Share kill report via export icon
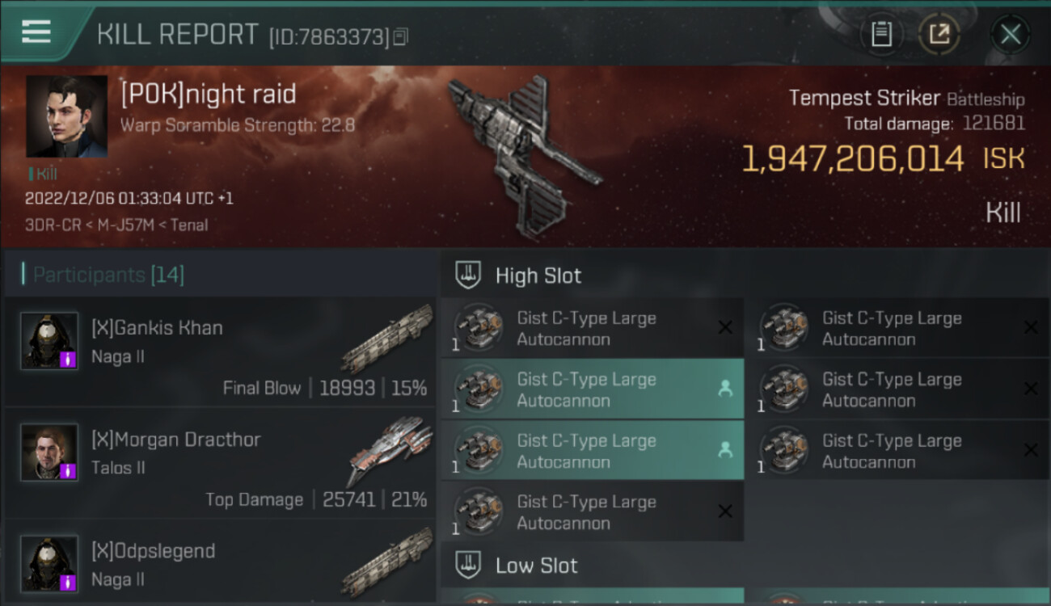The width and height of the screenshot is (1051, 606). [939, 34]
